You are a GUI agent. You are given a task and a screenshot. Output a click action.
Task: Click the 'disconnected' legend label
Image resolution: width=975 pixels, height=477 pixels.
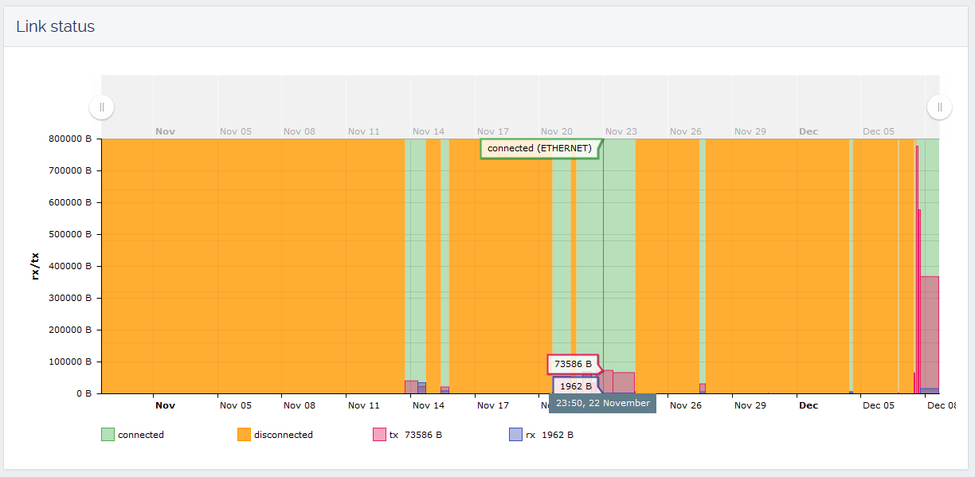pyautogui.click(x=283, y=435)
